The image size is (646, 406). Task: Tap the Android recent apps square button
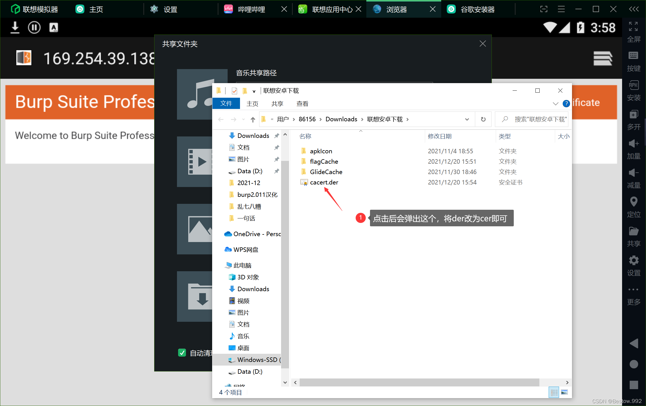point(634,385)
